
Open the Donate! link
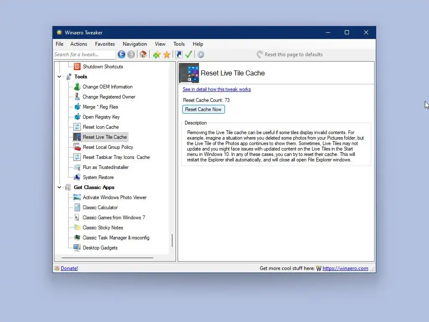coord(69,268)
